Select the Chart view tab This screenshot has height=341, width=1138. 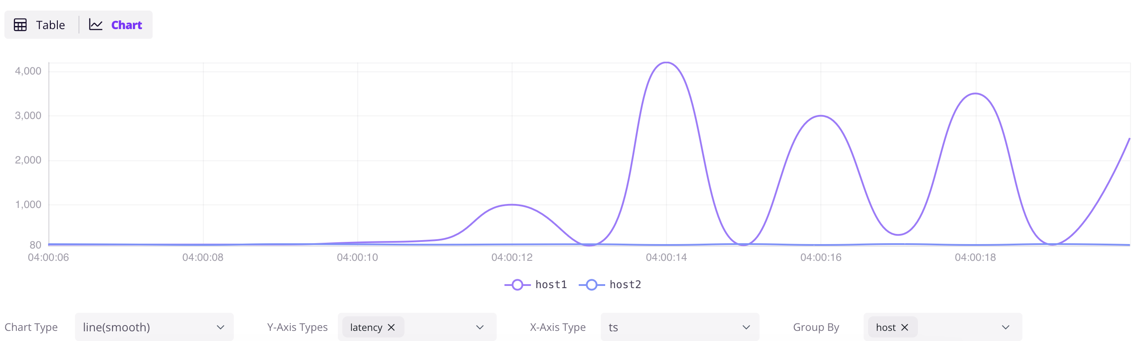click(126, 25)
